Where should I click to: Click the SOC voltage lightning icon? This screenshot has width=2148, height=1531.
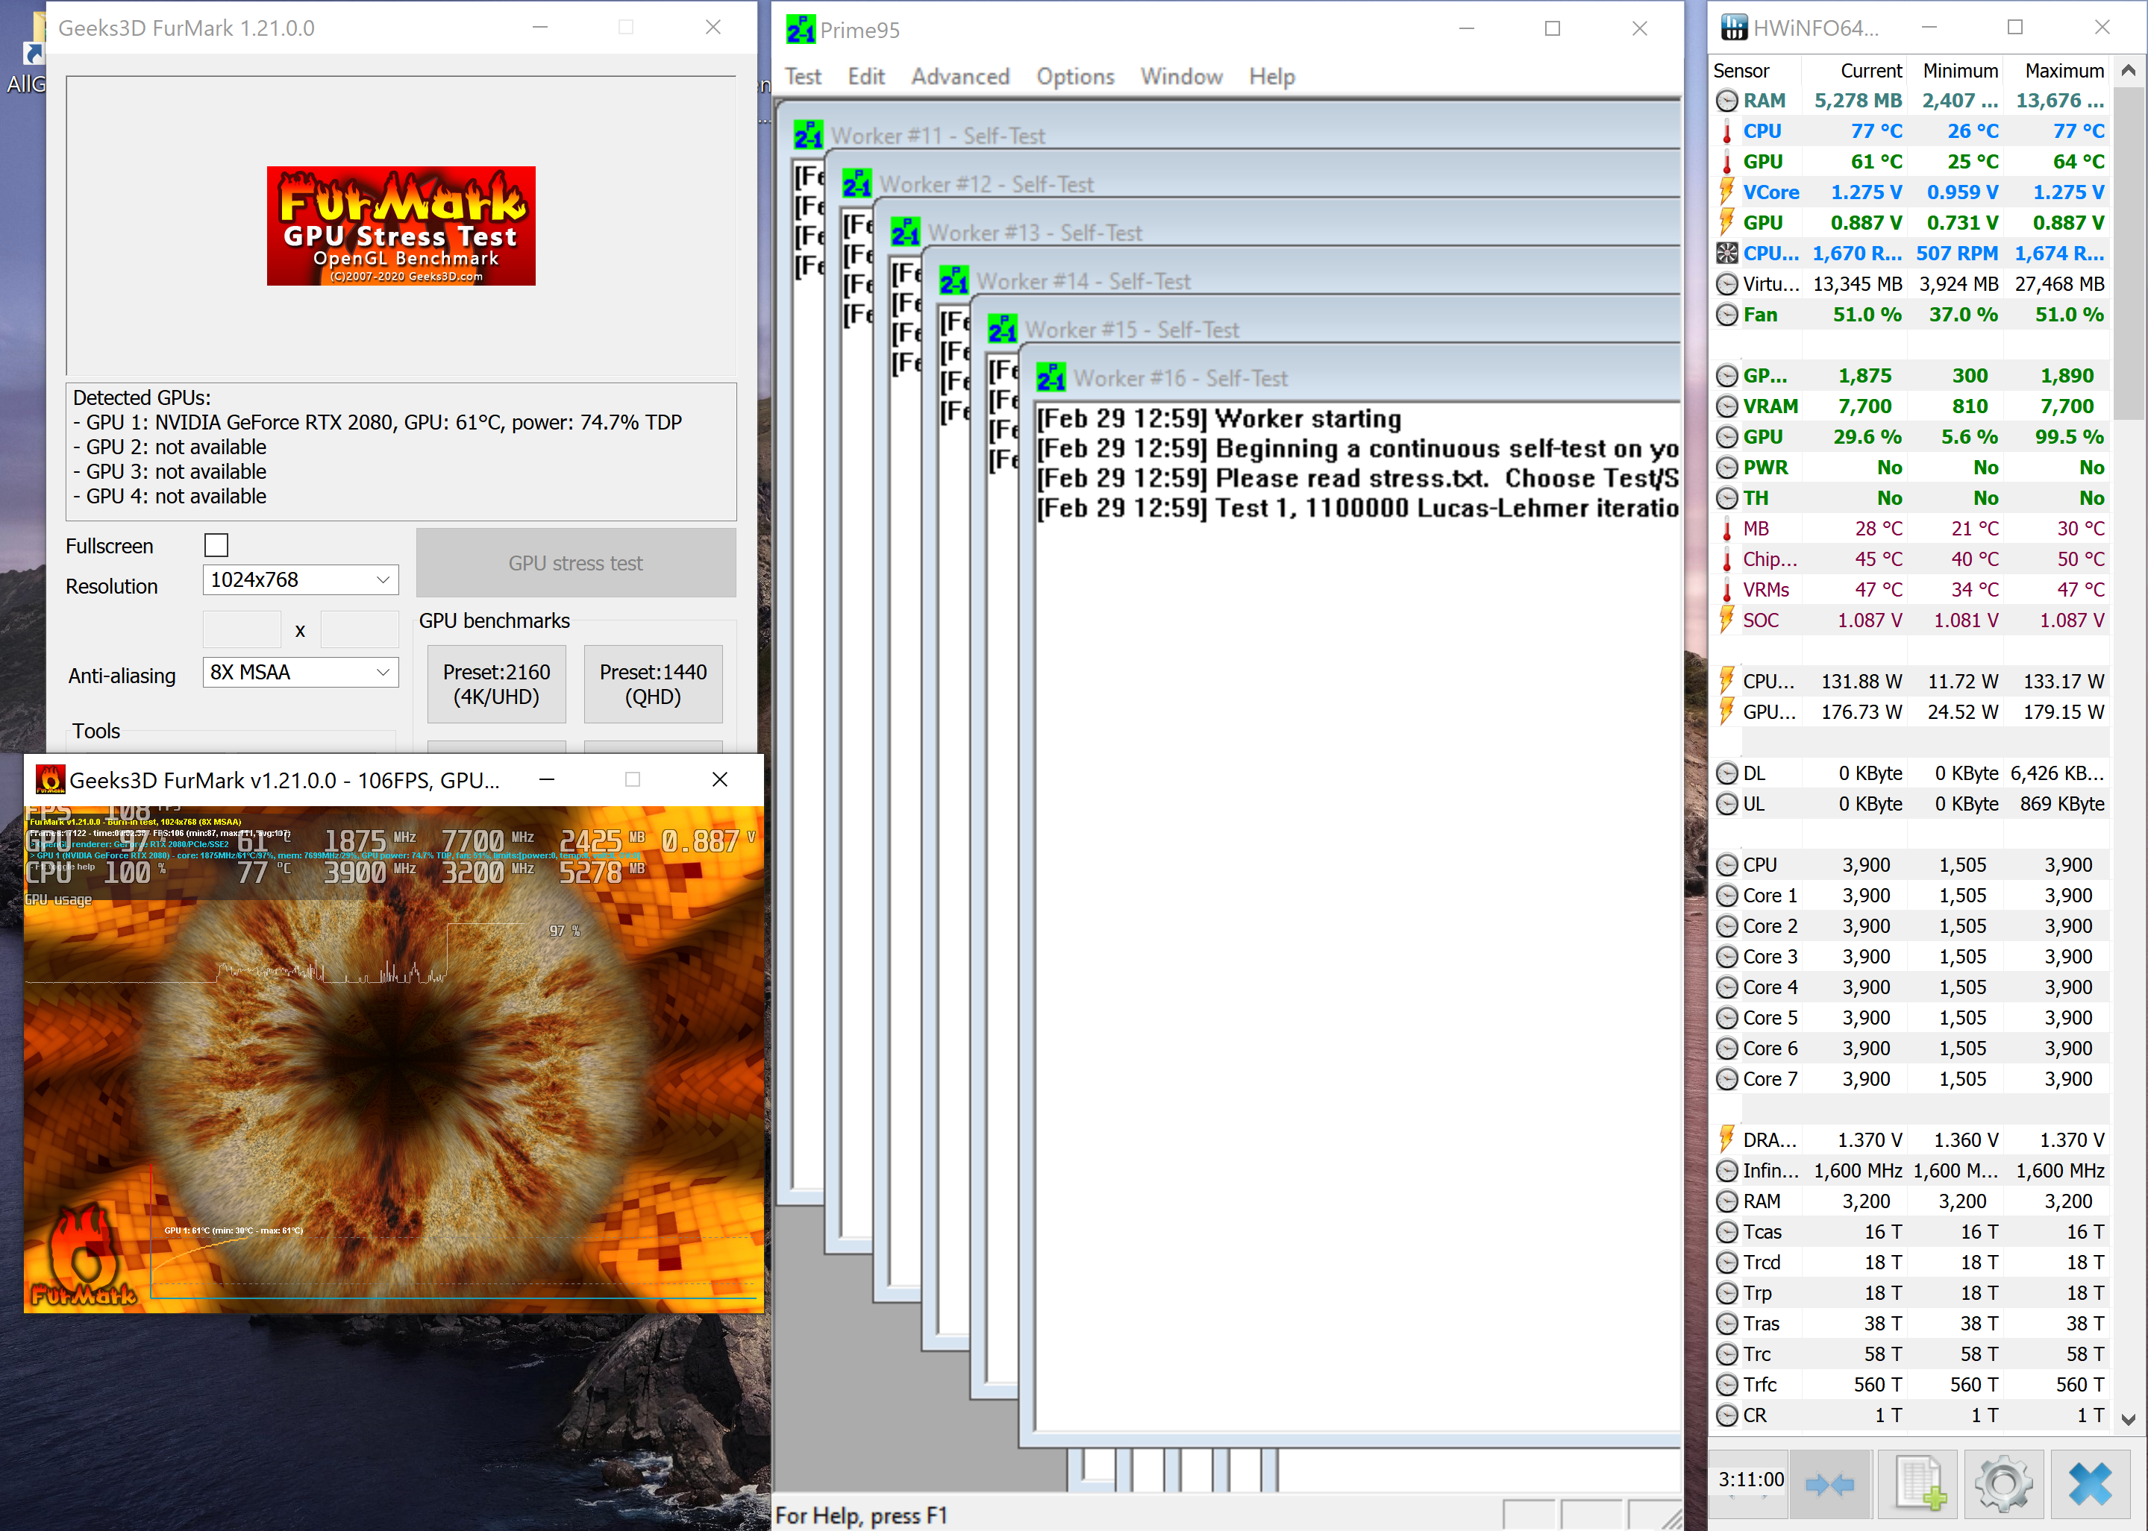pyautogui.click(x=1726, y=620)
